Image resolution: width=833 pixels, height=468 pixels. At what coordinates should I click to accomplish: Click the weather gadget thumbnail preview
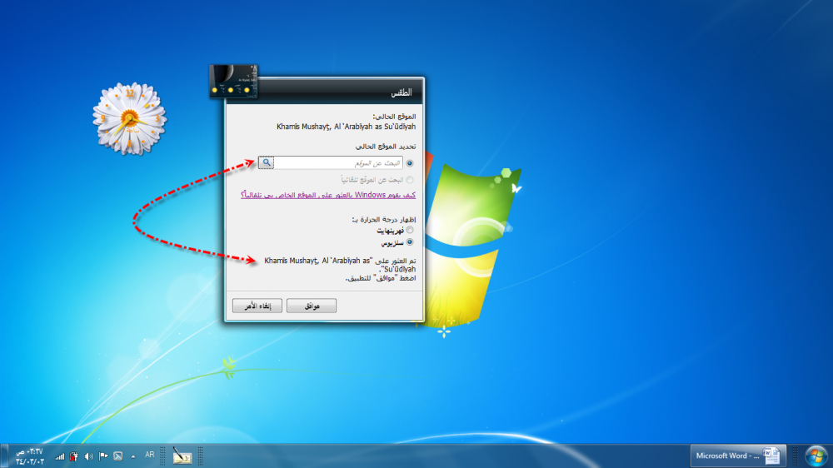click(x=233, y=82)
